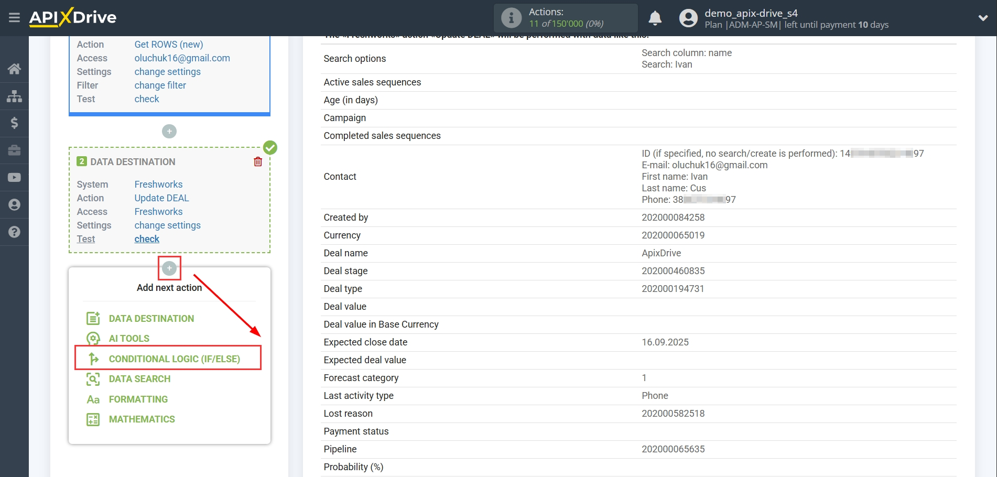Click demo_apix-drive_s4 account name
The width and height of the screenshot is (997, 477).
click(751, 13)
